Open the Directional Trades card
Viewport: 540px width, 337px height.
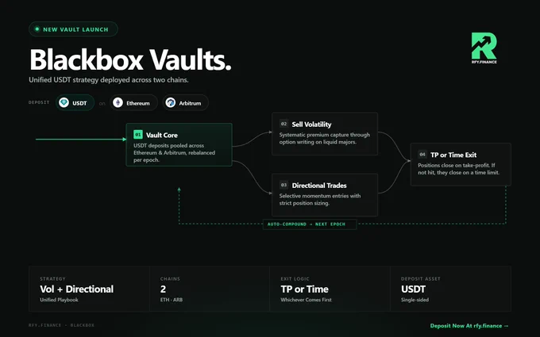(x=325, y=195)
